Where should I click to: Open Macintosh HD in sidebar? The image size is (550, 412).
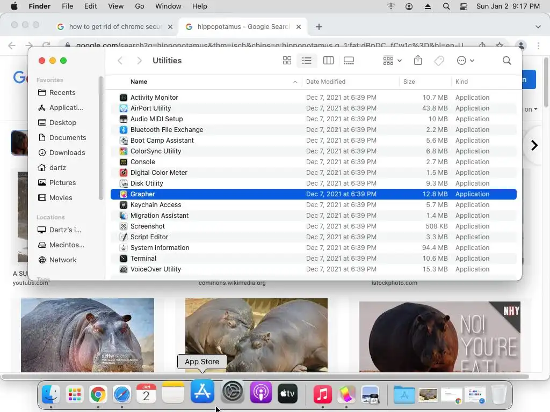click(61, 245)
